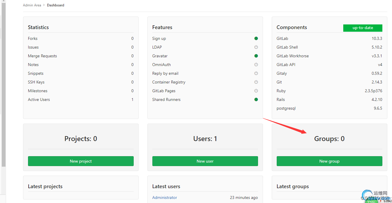Click the Active Users count 1
Screen dimensions: 392x203
point(133,99)
